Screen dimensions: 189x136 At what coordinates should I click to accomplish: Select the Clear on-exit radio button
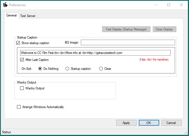click(x=101, y=69)
